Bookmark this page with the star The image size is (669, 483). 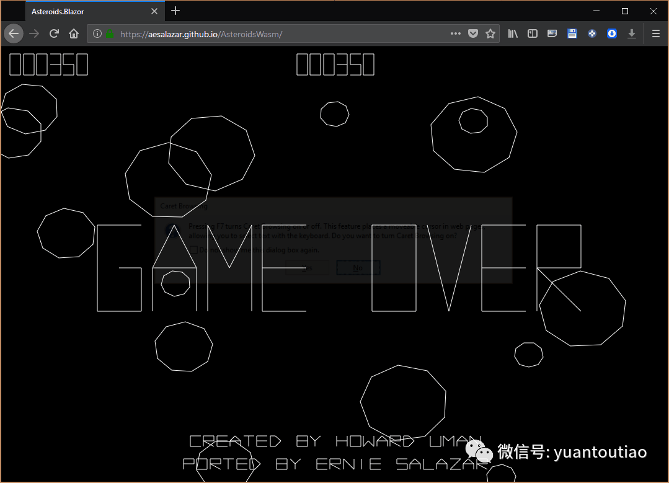tap(490, 33)
